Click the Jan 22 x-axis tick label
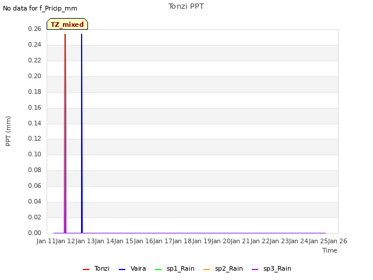373x280 pixels. click(260, 241)
